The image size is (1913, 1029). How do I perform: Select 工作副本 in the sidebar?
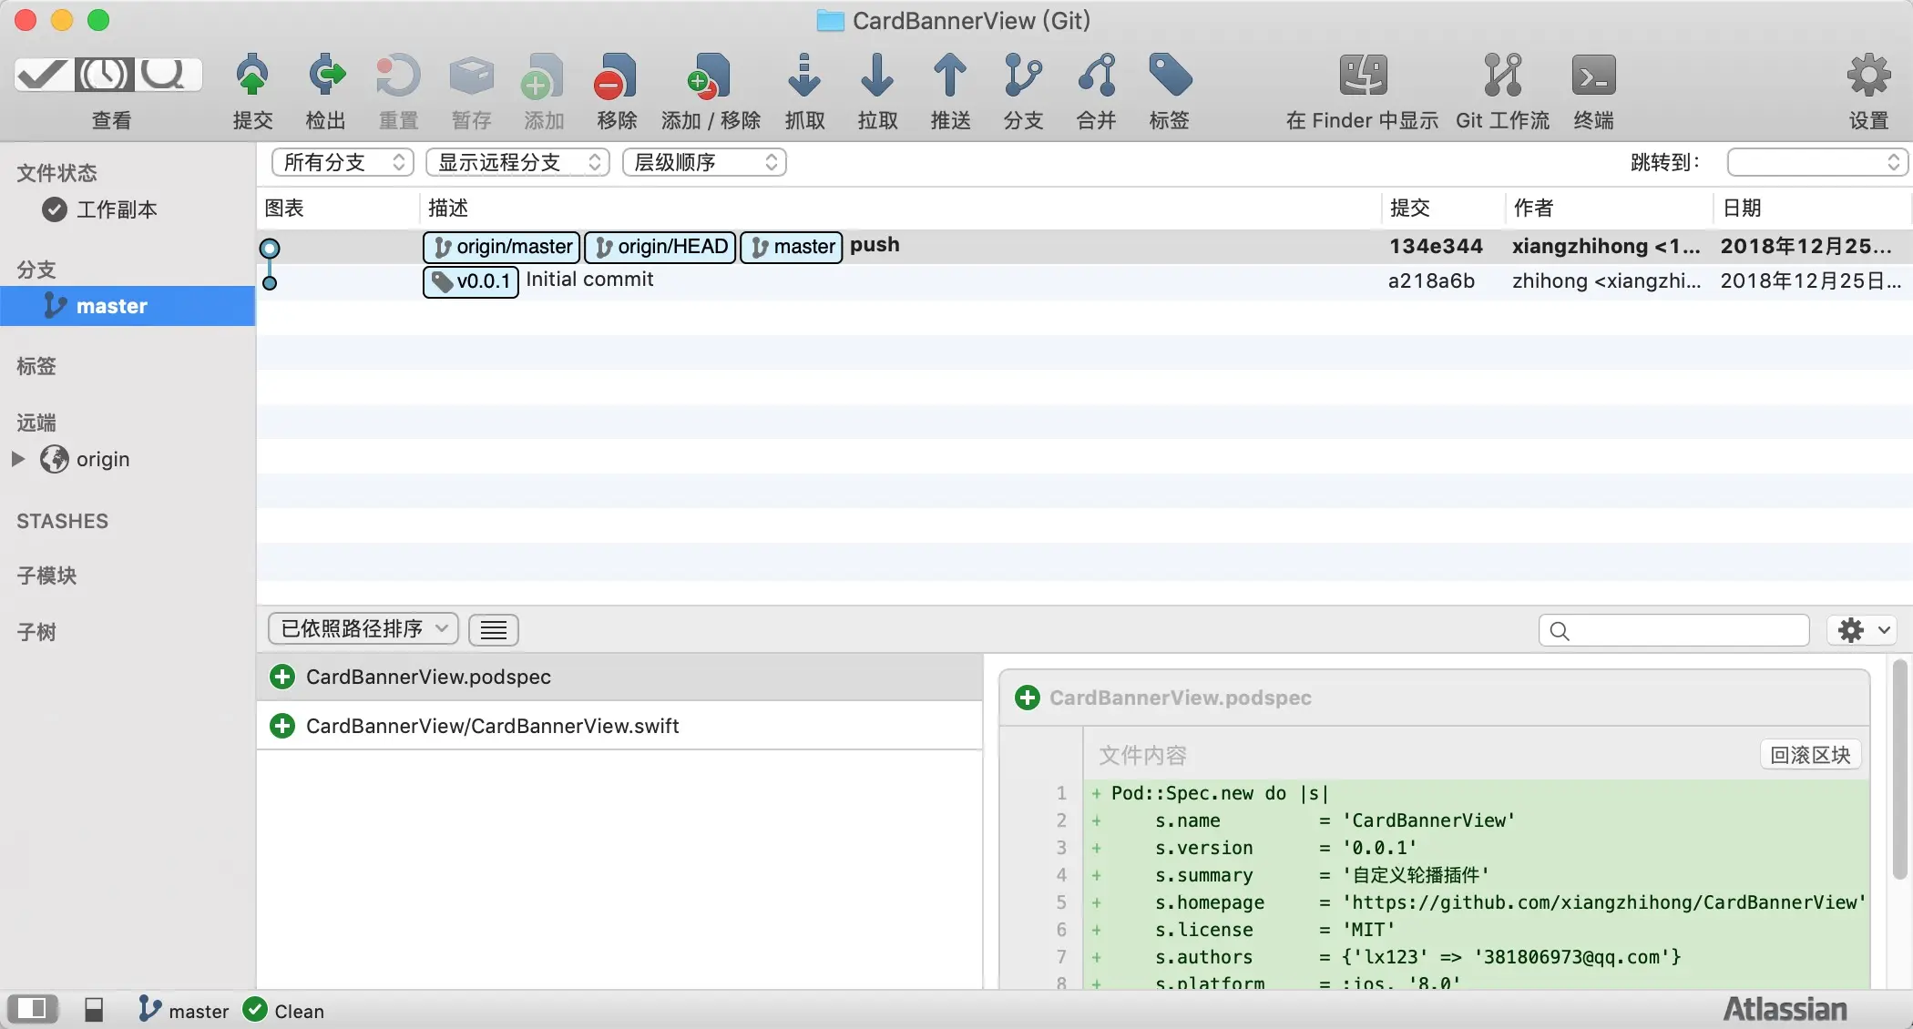(x=117, y=209)
